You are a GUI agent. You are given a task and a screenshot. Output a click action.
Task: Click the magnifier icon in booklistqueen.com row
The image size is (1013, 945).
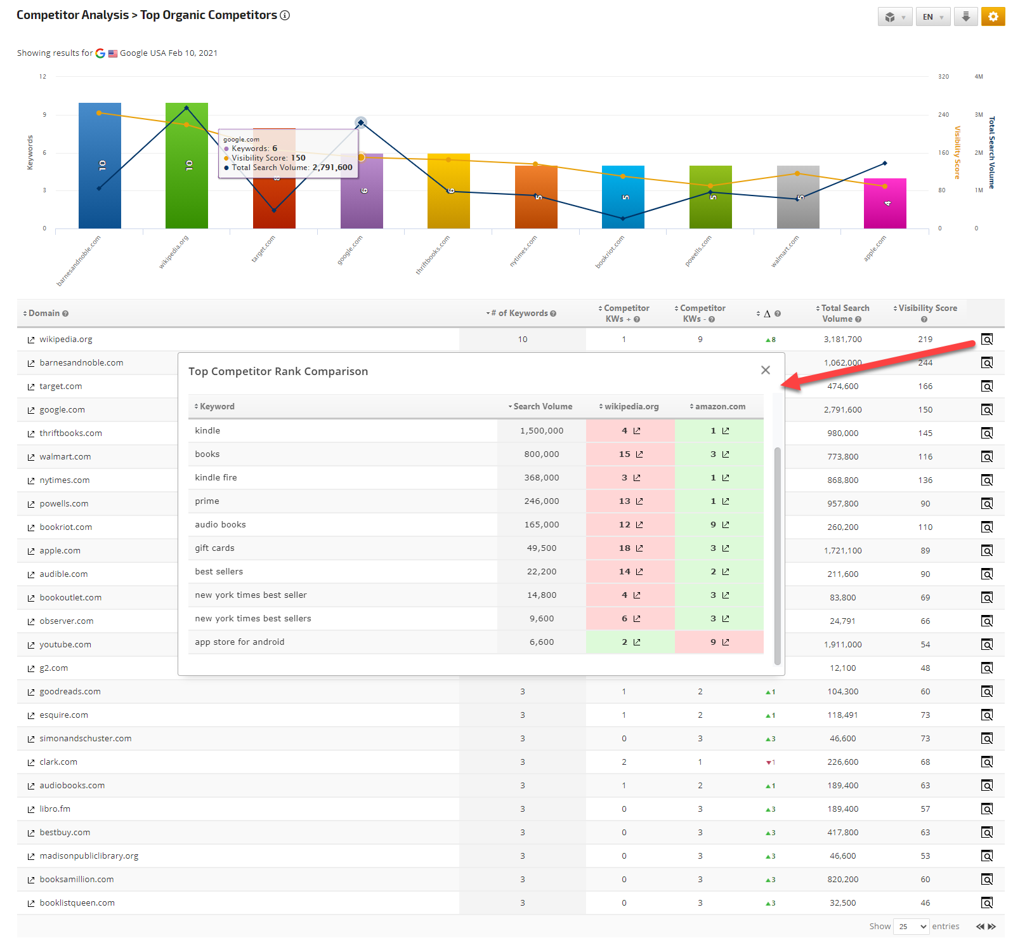pyautogui.click(x=987, y=903)
